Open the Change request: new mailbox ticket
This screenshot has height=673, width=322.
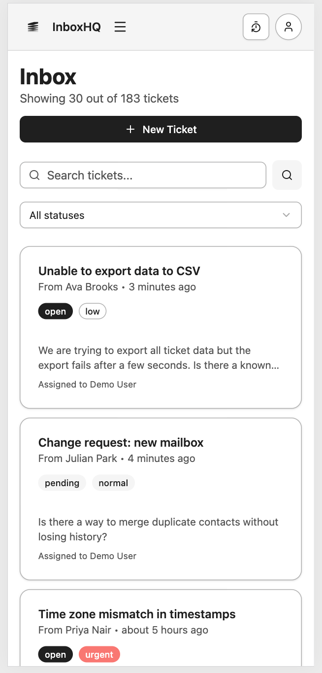click(x=121, y=442)
